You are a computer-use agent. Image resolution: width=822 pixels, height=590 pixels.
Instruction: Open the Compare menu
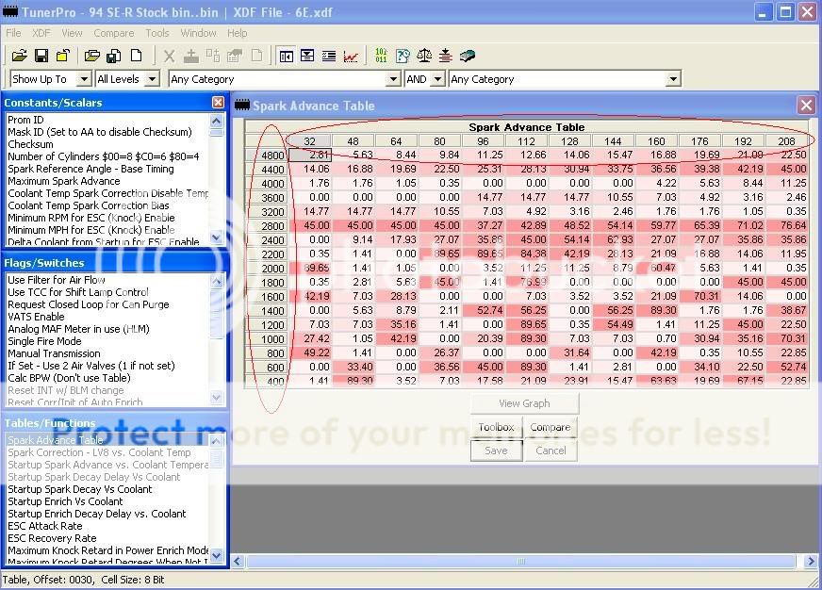(113, 33)
